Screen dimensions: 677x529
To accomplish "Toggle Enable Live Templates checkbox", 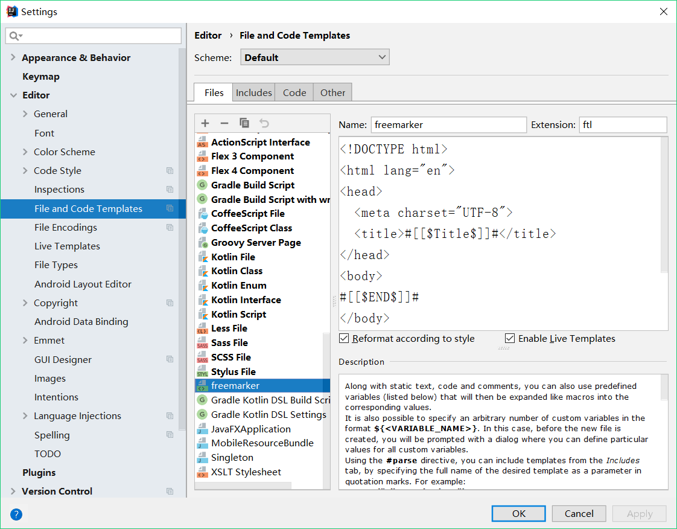I will [510, 338].
